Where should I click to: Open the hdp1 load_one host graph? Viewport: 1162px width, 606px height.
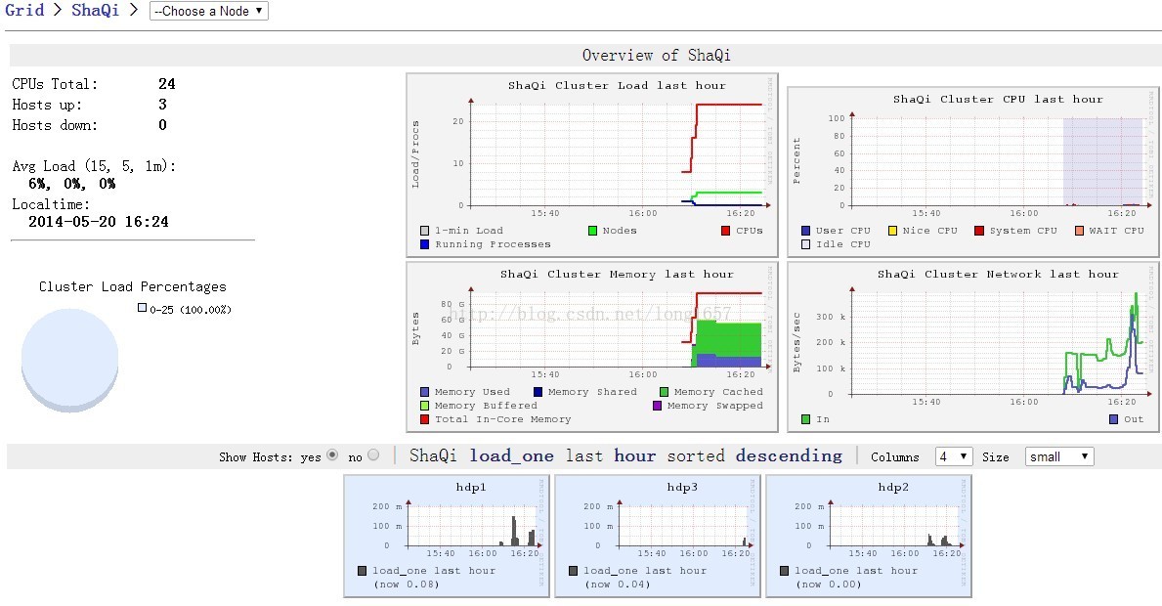click(446, 537)
